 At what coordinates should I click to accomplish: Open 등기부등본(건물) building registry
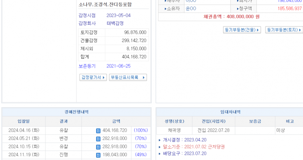point(242,30)
